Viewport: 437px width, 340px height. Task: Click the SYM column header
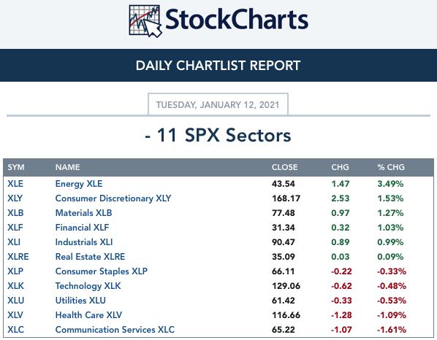[16, 167]
